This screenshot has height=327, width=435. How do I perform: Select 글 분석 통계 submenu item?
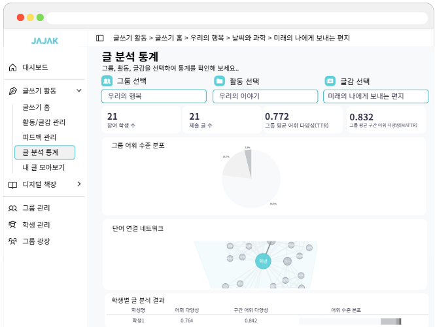pyautogui.click(x=45, y=152)
